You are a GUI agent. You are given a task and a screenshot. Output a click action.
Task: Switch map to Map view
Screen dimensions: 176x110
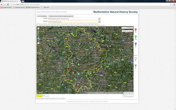[x=123, y=28]
